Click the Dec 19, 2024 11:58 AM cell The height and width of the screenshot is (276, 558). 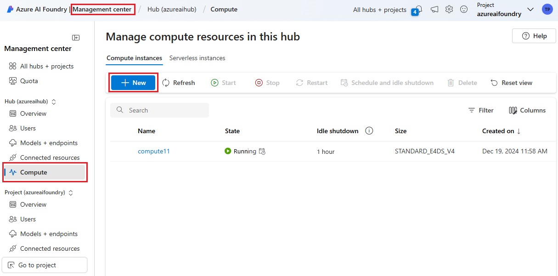coord(515,151)
